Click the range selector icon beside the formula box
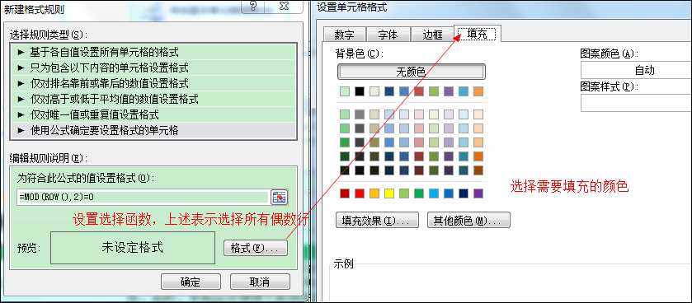This screenshot has height=303, width=692. [279, 197]
